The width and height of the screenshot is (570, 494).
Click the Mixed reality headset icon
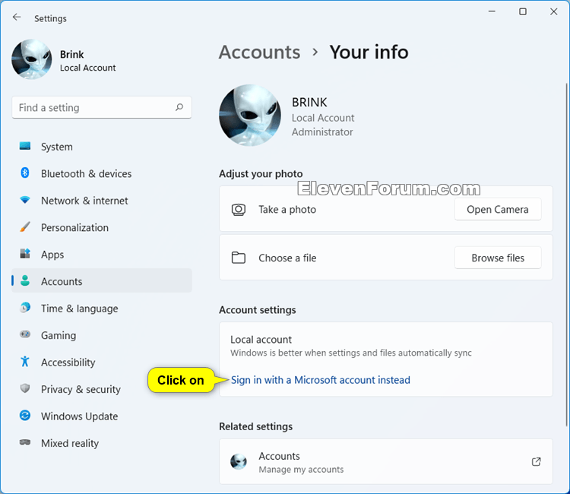point(25,442)
